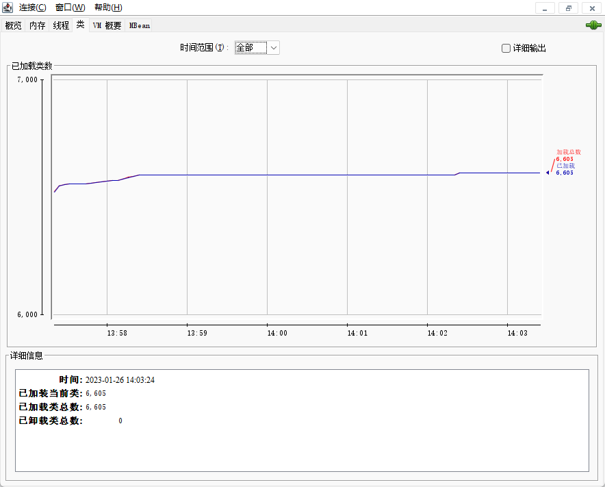Switch to the 内存 tab
Image resolution: width=605 pixels, height=487 pixels.
[37, 25]
